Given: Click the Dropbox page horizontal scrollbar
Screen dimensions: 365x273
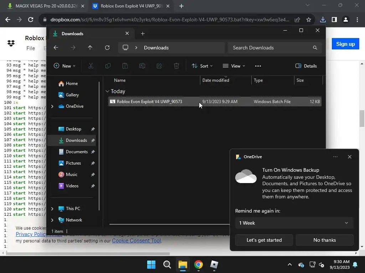Looking at the screenshot, I should pos(88,253).
